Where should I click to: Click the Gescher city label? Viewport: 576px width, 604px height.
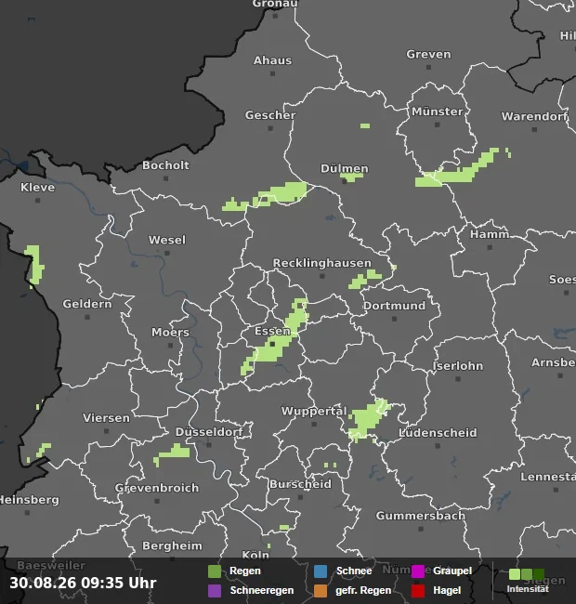[270, 115]
